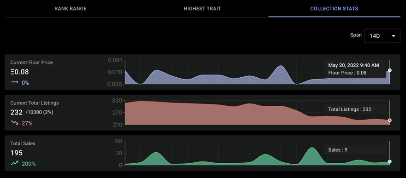Click the Ξ0.08 current floor price value
The image size is (406, 178).
tap(19, 72)
